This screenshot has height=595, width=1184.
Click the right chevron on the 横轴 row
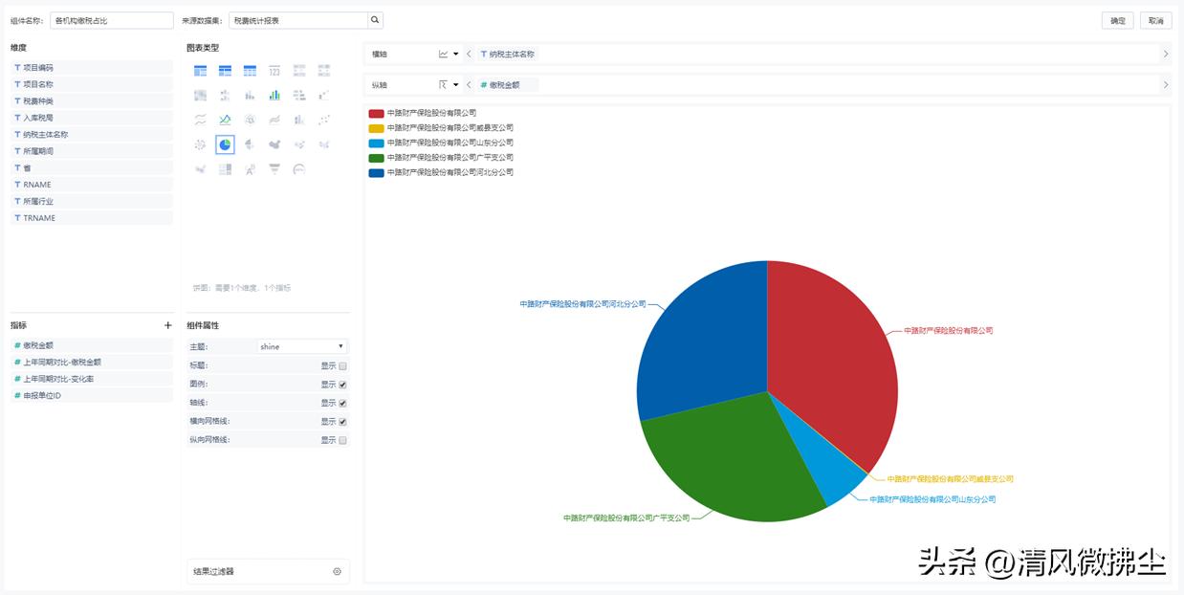(x=1165, y=55)
